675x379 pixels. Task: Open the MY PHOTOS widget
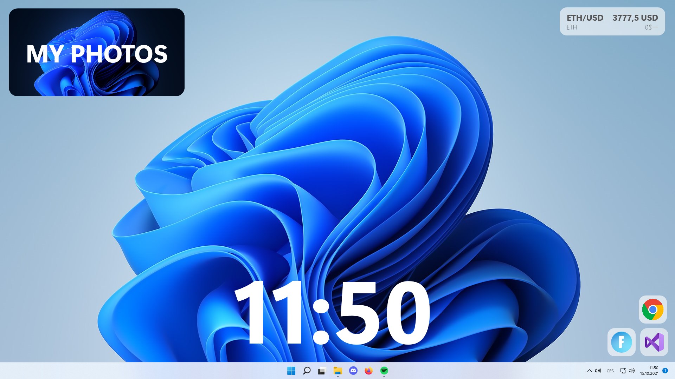97,52
